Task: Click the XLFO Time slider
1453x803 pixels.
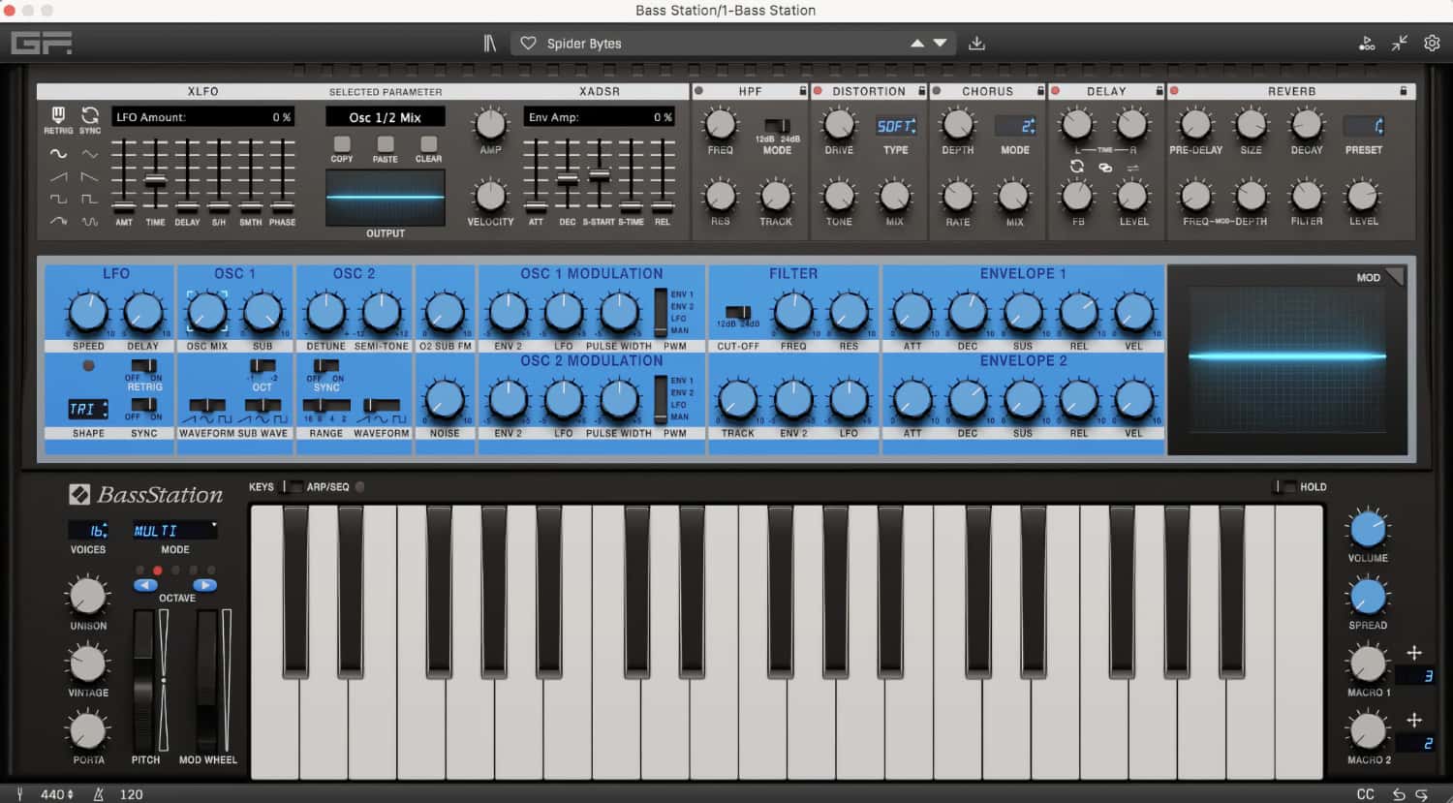Action: pos(155,180)
